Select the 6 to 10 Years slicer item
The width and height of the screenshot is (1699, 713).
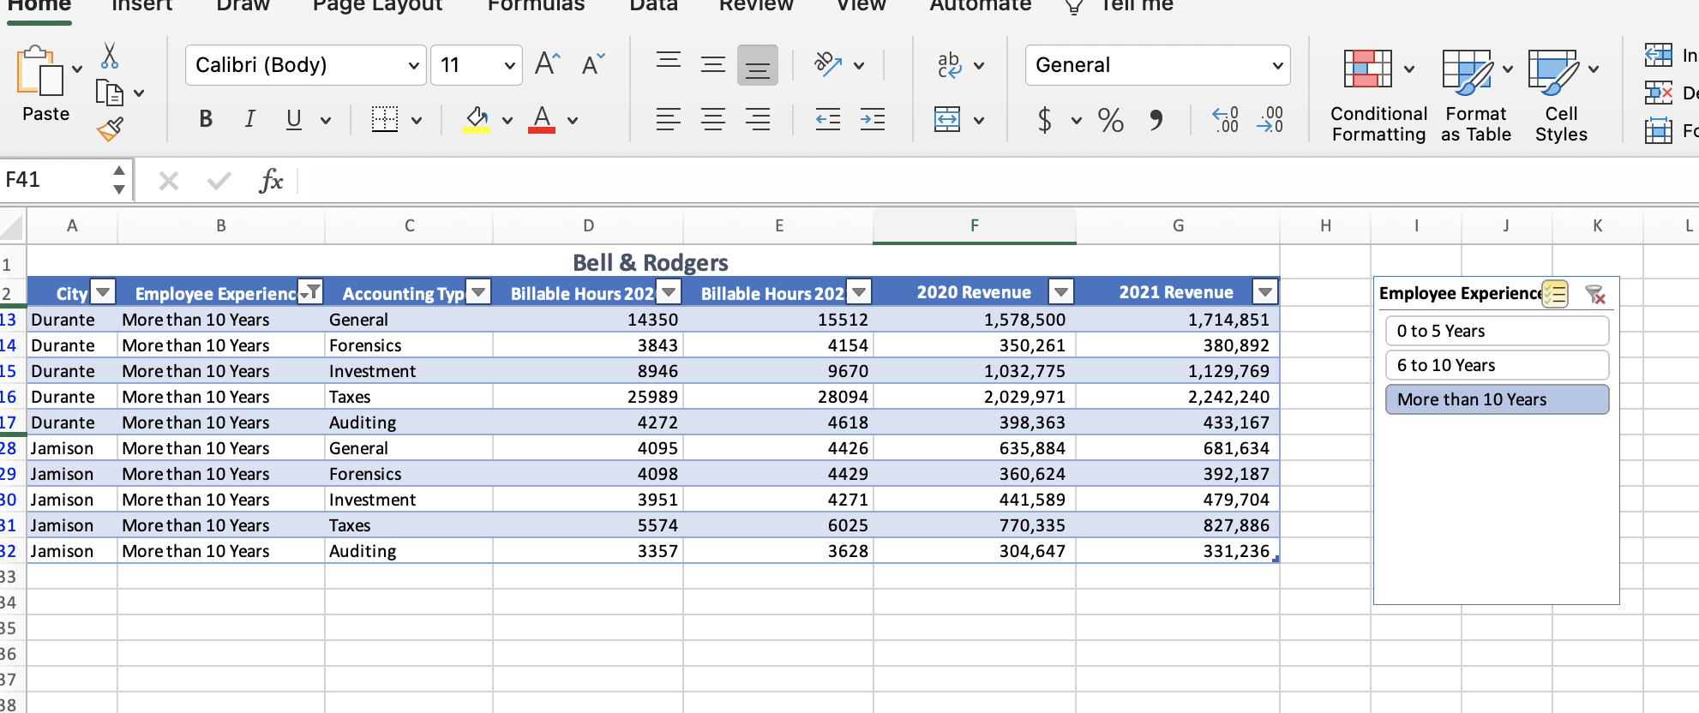1497,365
